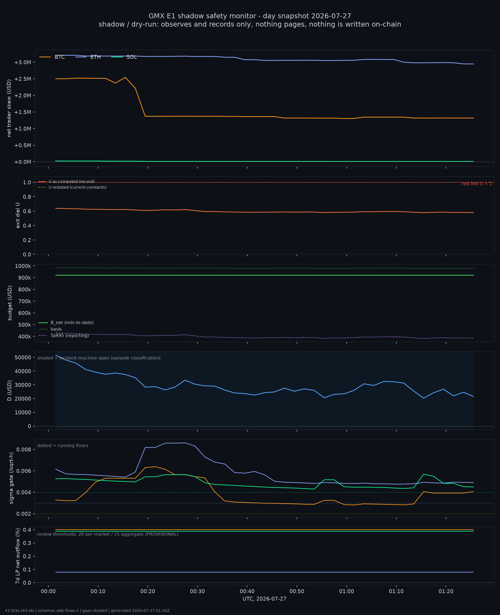500x615 pixels.
Task: Click the 'UTC, 2026-07-27' x-axis label
Action: pos(264,599)
